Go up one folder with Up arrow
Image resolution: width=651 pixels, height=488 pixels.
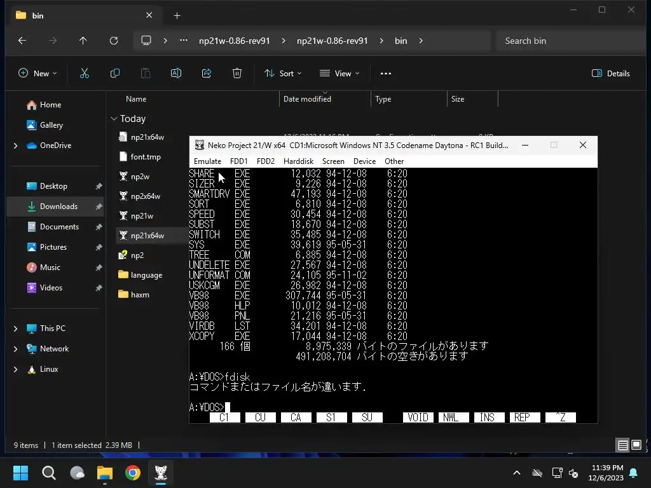pyautogui.click(x=83, y=41)
